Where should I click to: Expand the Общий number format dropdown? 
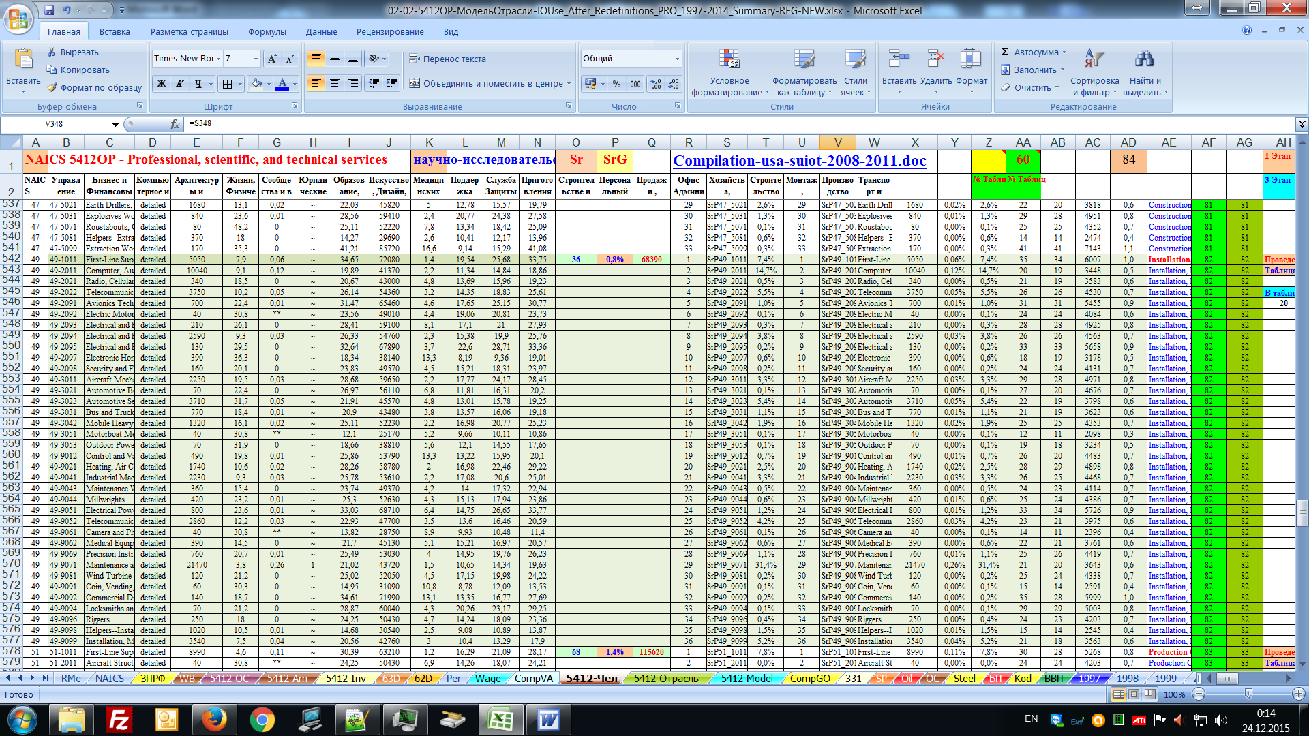[677, 59]
